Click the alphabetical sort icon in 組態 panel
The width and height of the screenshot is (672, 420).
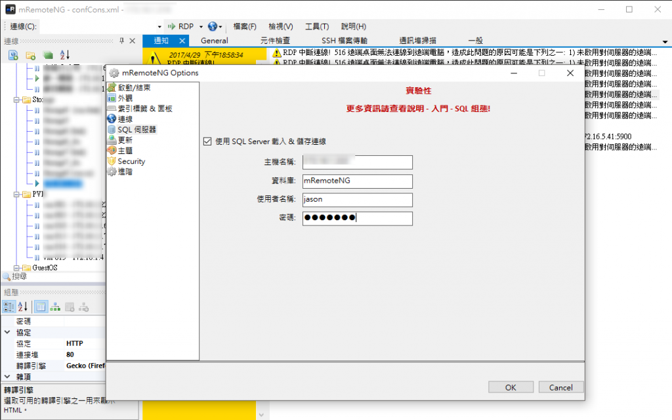23,307
